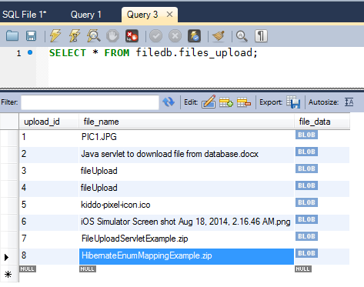The width and height of the screenshot is (364, 287).
Task: Click the current row arrow indicator
Action: (7, 257)
